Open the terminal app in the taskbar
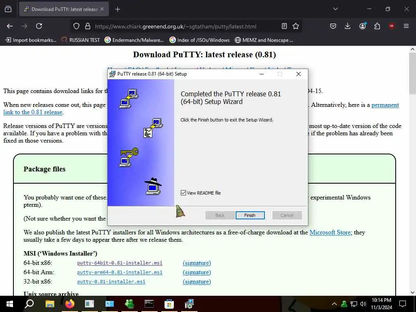Image resolution: width=416 pixels, height=312 pixels. click(x=149, y=304)
